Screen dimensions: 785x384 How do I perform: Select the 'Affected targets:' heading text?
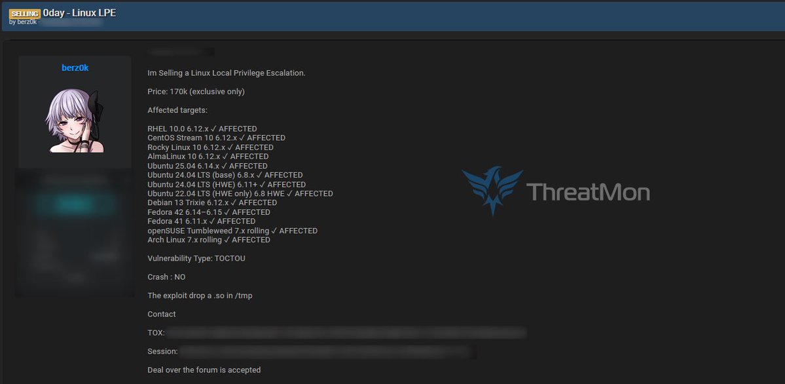[x=177, y=110]
